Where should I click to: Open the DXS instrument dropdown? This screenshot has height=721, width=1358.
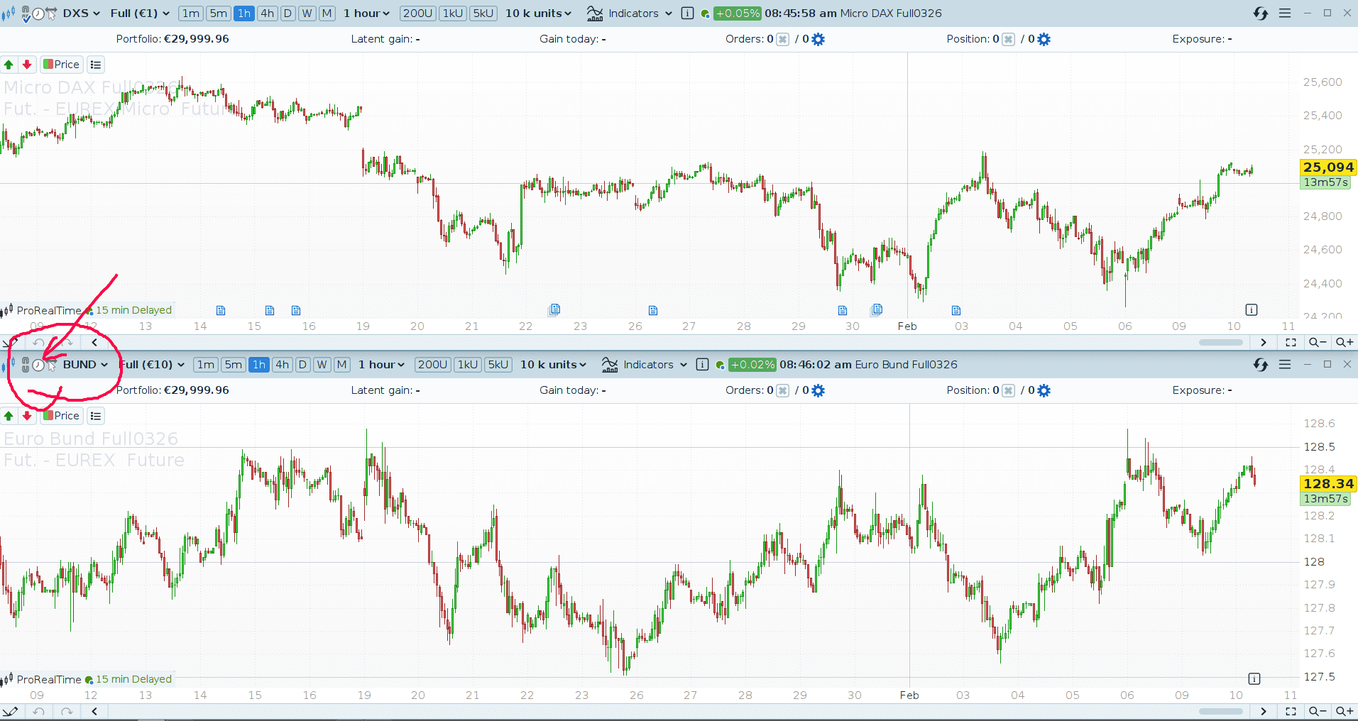point(82,13)
